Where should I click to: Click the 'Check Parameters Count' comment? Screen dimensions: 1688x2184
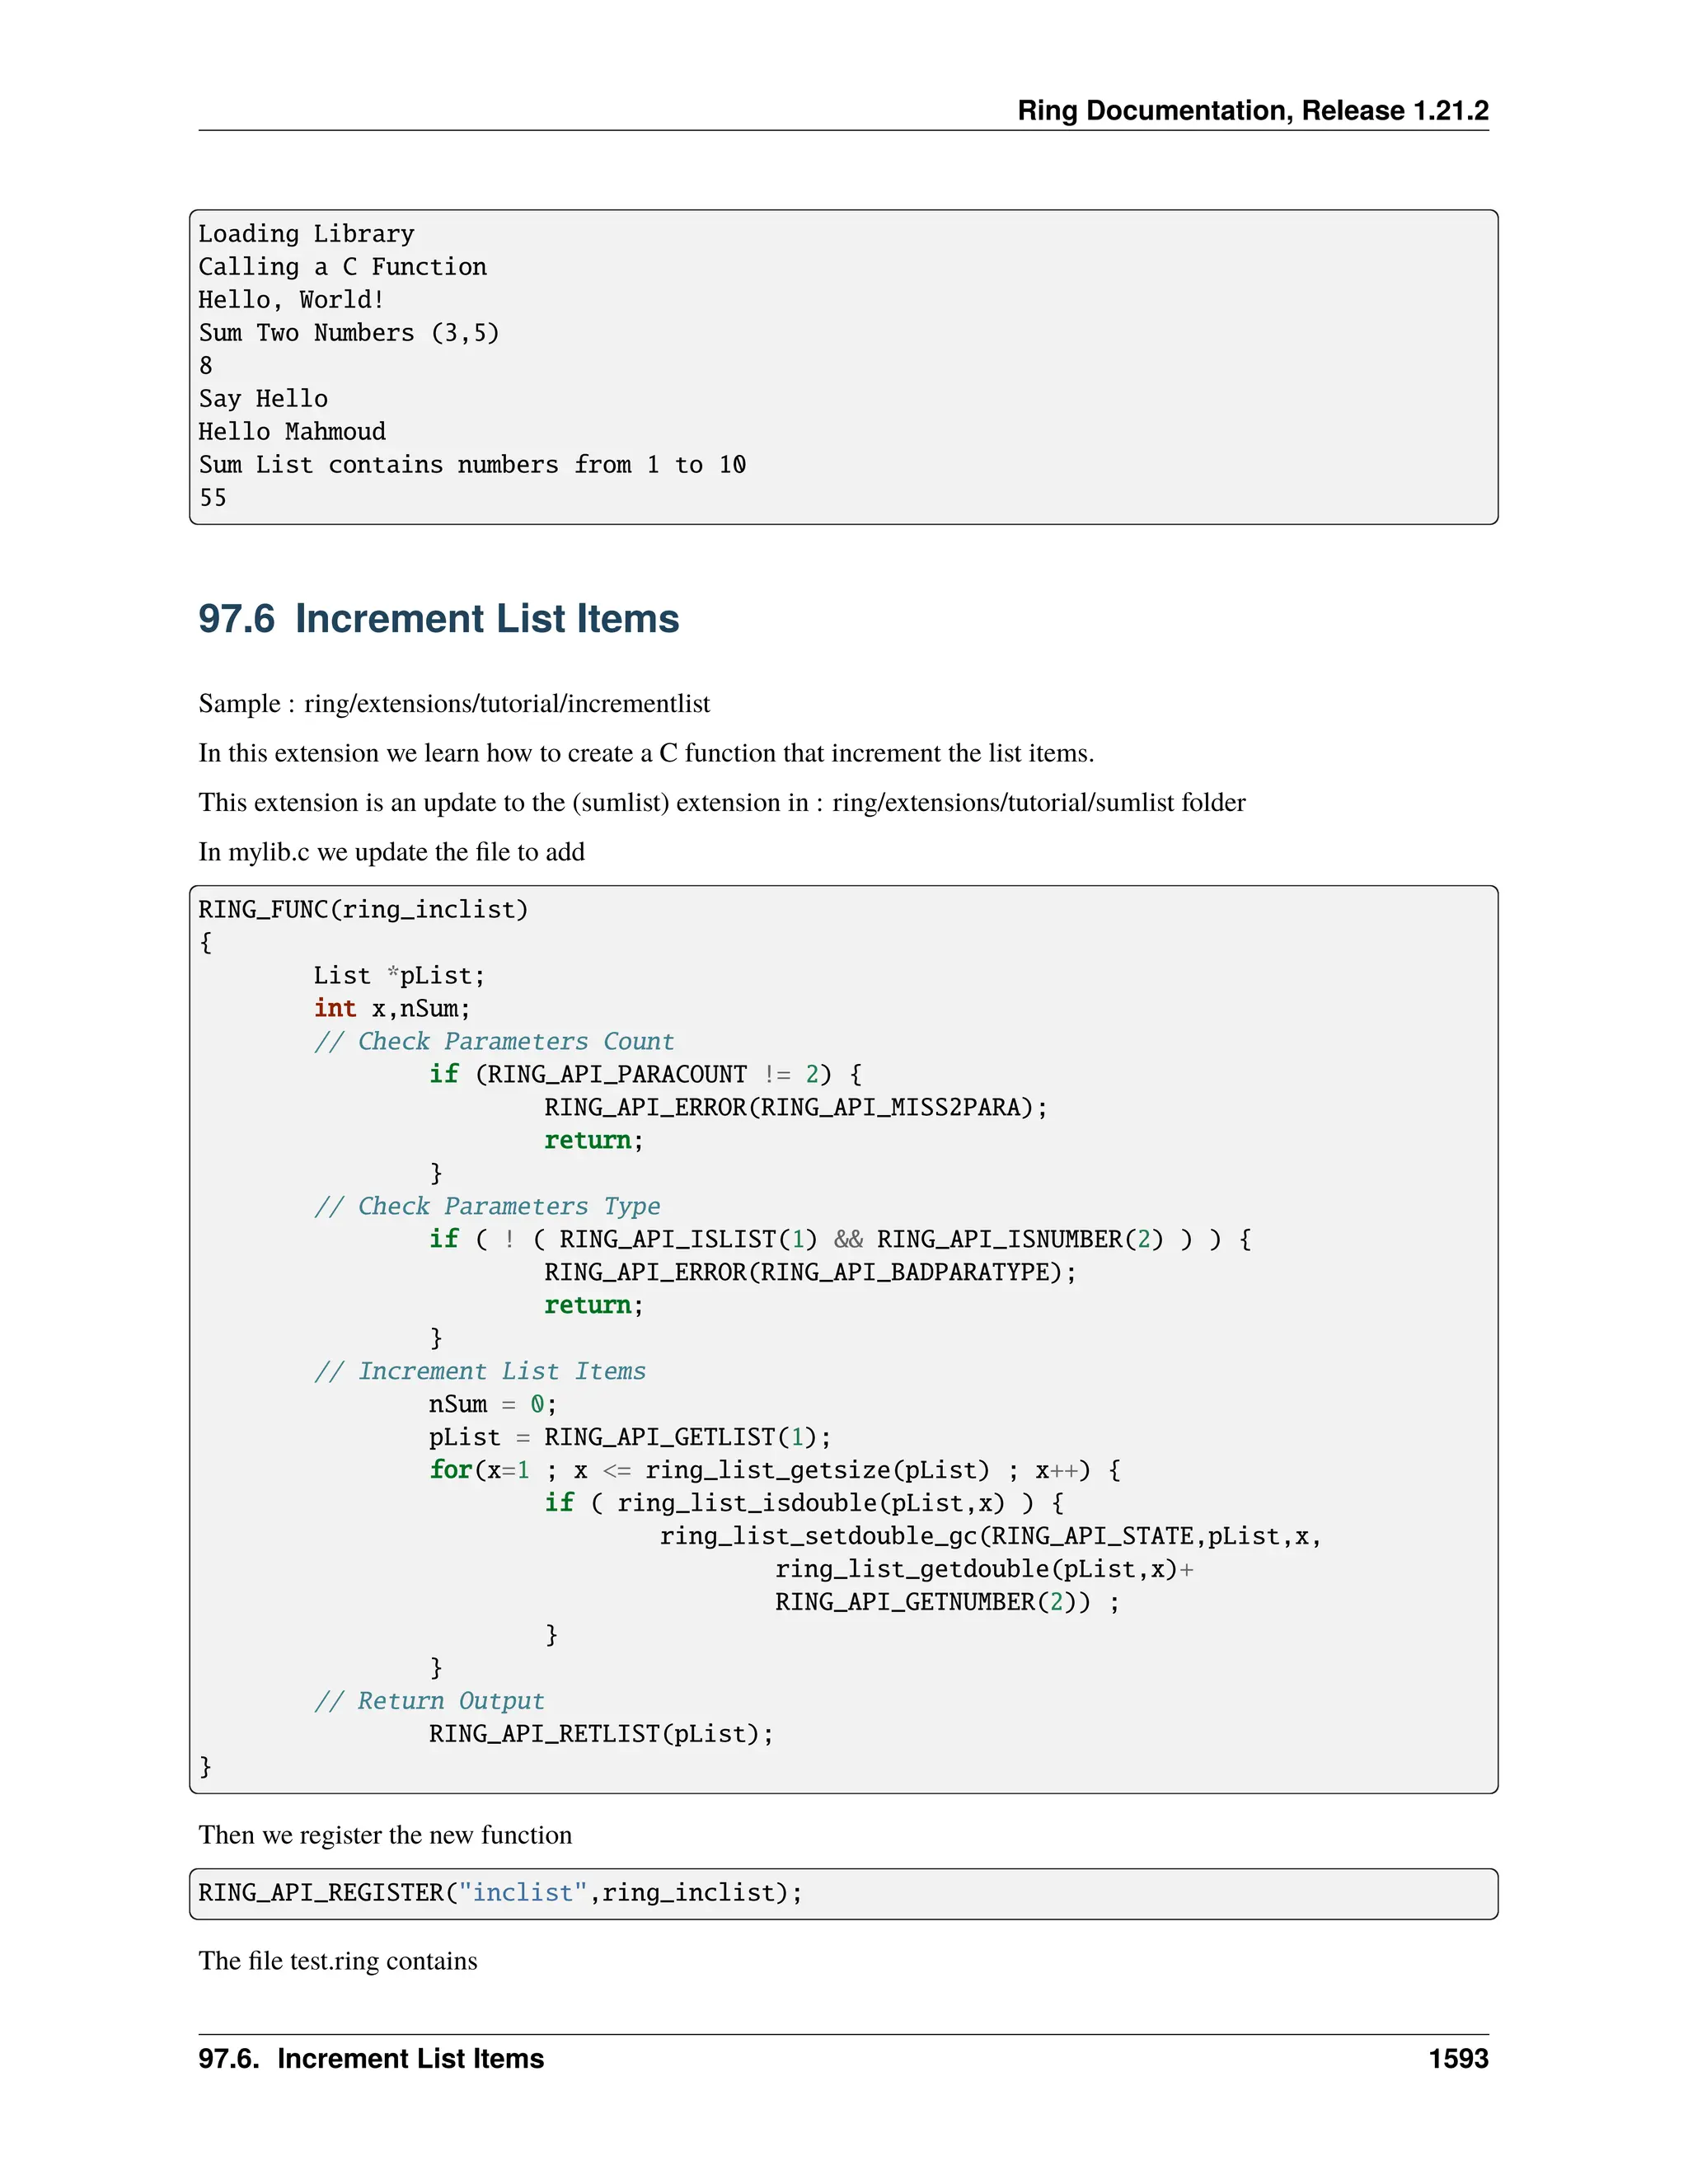(494, 1041)
